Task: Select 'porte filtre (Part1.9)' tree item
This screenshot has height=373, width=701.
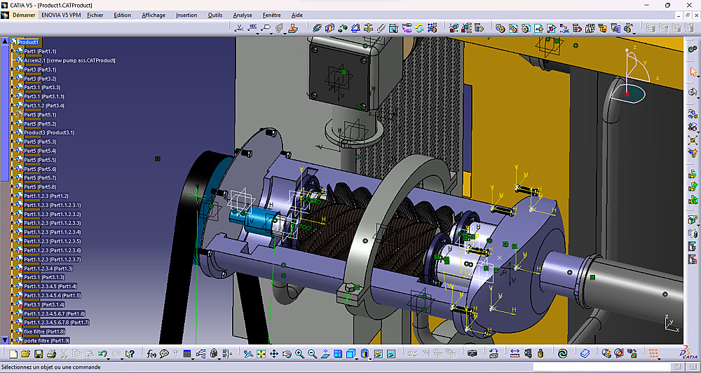Action: (46, 340)
